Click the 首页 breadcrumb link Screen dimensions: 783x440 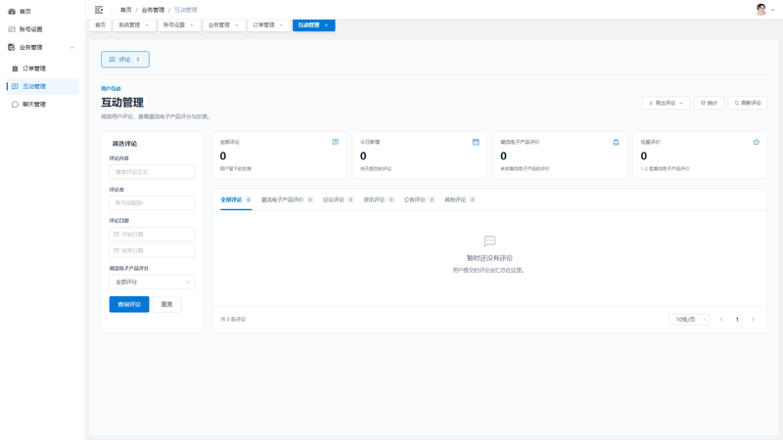tap(126, 10)
